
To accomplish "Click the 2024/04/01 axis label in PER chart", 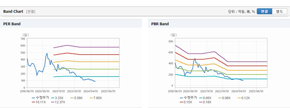I will pos(91,91).
